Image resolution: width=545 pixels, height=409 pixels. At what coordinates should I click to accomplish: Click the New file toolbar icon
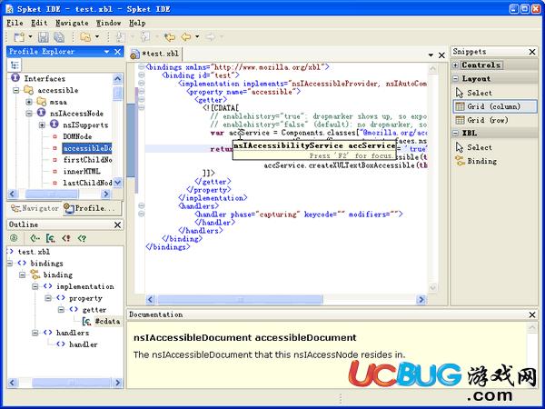coord(19,36)
